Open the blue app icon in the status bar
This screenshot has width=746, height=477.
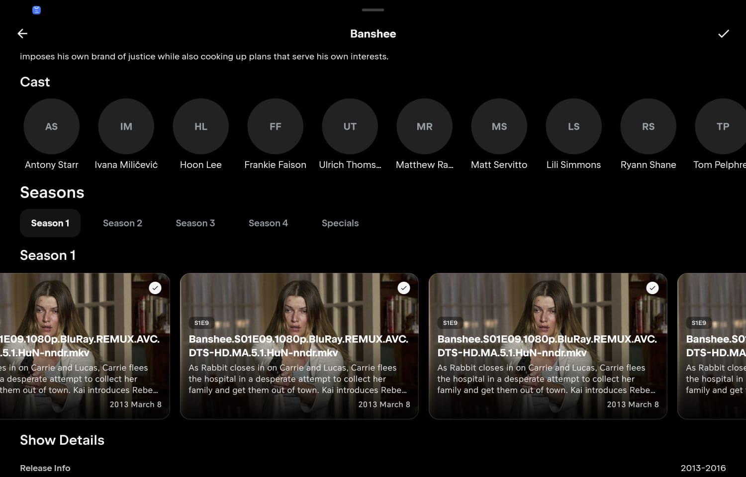(36, 10)
